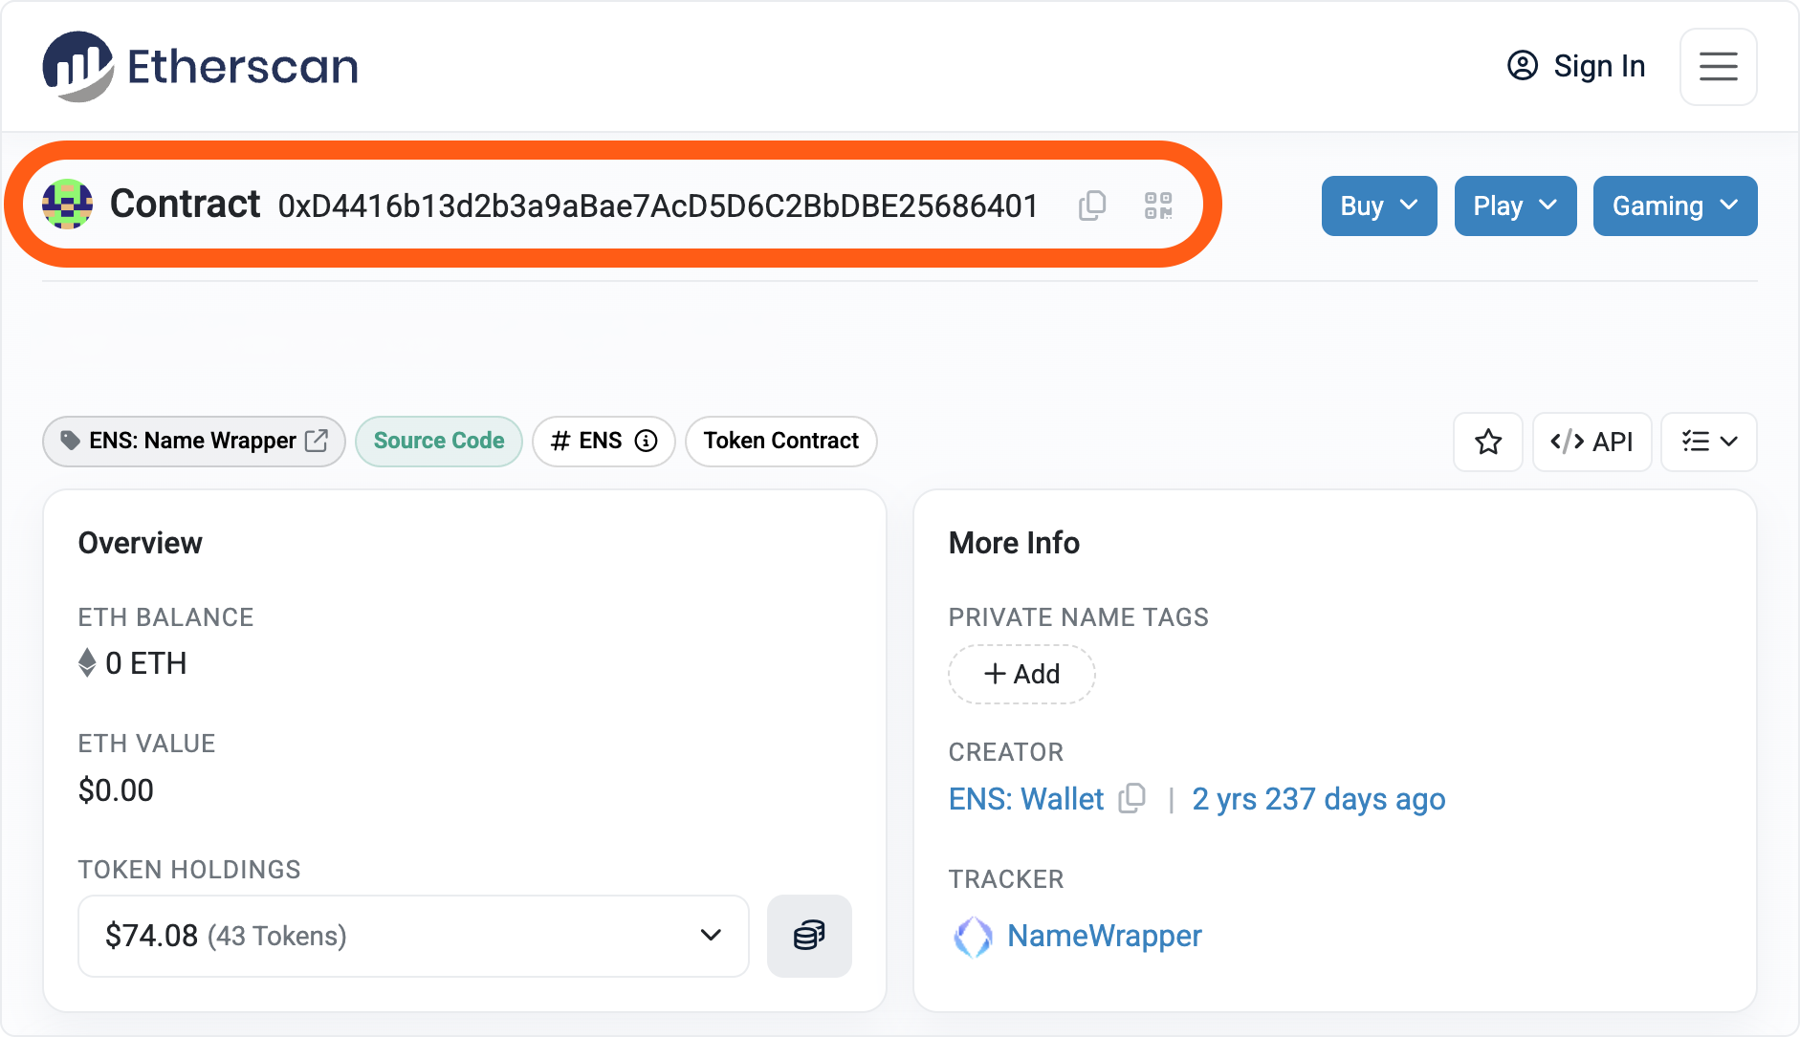Click the Source Code label
The width and height of the screenshot is (1800, 1037).
click(x=439, y=441)
